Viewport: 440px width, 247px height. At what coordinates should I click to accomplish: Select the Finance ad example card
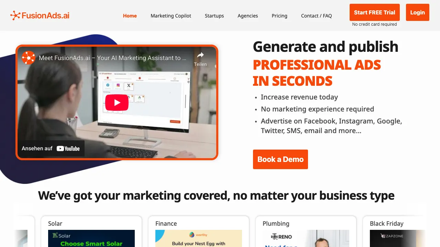coord(199,232)
